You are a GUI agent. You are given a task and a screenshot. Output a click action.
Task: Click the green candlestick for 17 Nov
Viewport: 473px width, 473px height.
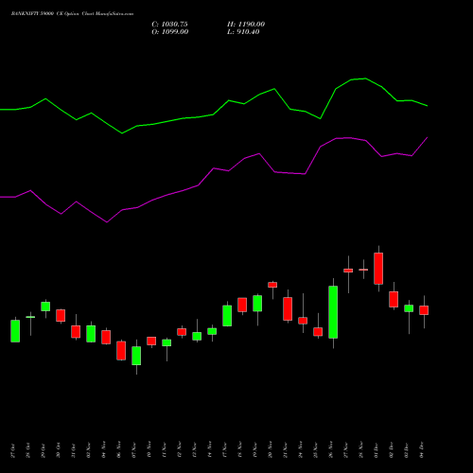click(x=227, y=316)
